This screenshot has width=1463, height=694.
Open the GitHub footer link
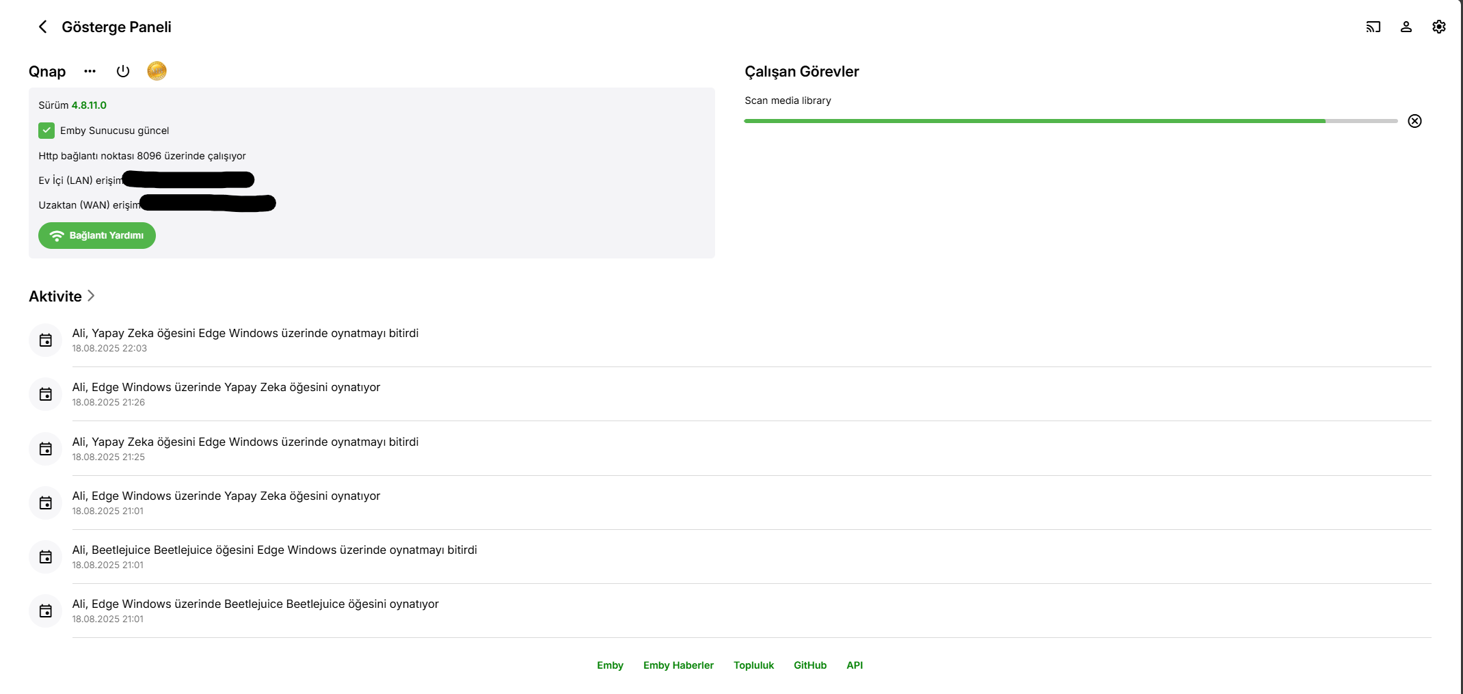point(809,665)
